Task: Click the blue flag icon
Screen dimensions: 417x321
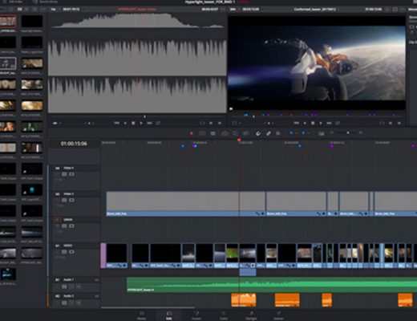Action: [x=291, y=132]
